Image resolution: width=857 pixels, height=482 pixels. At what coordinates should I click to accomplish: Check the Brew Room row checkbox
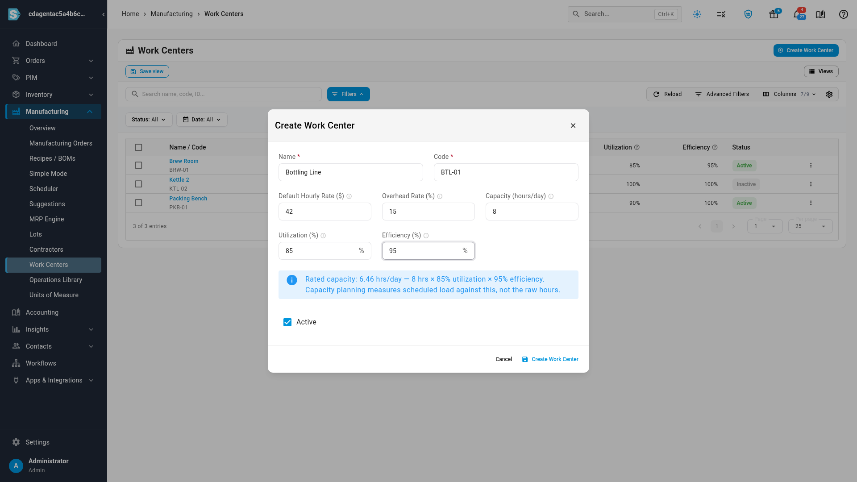click(x=138, y=166)
